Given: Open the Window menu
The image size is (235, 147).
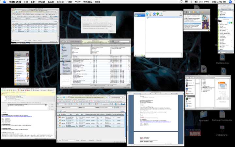Looking at the screenshot, I should (88, 2).
